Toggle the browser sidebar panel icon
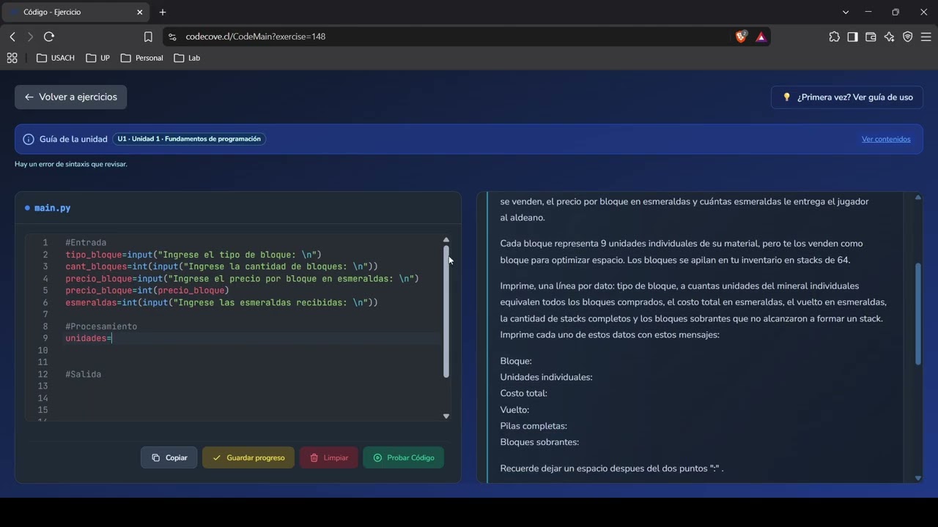The width and height of the screenshot is (938, 527). tap(852, 37)
